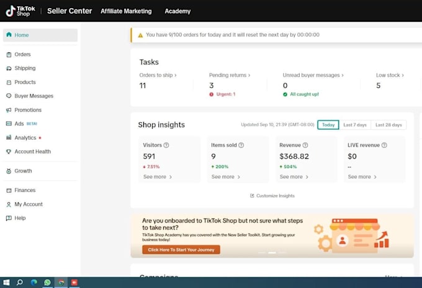Click the Account Health trophy icon
422x288 pixels.
point(9,151)
